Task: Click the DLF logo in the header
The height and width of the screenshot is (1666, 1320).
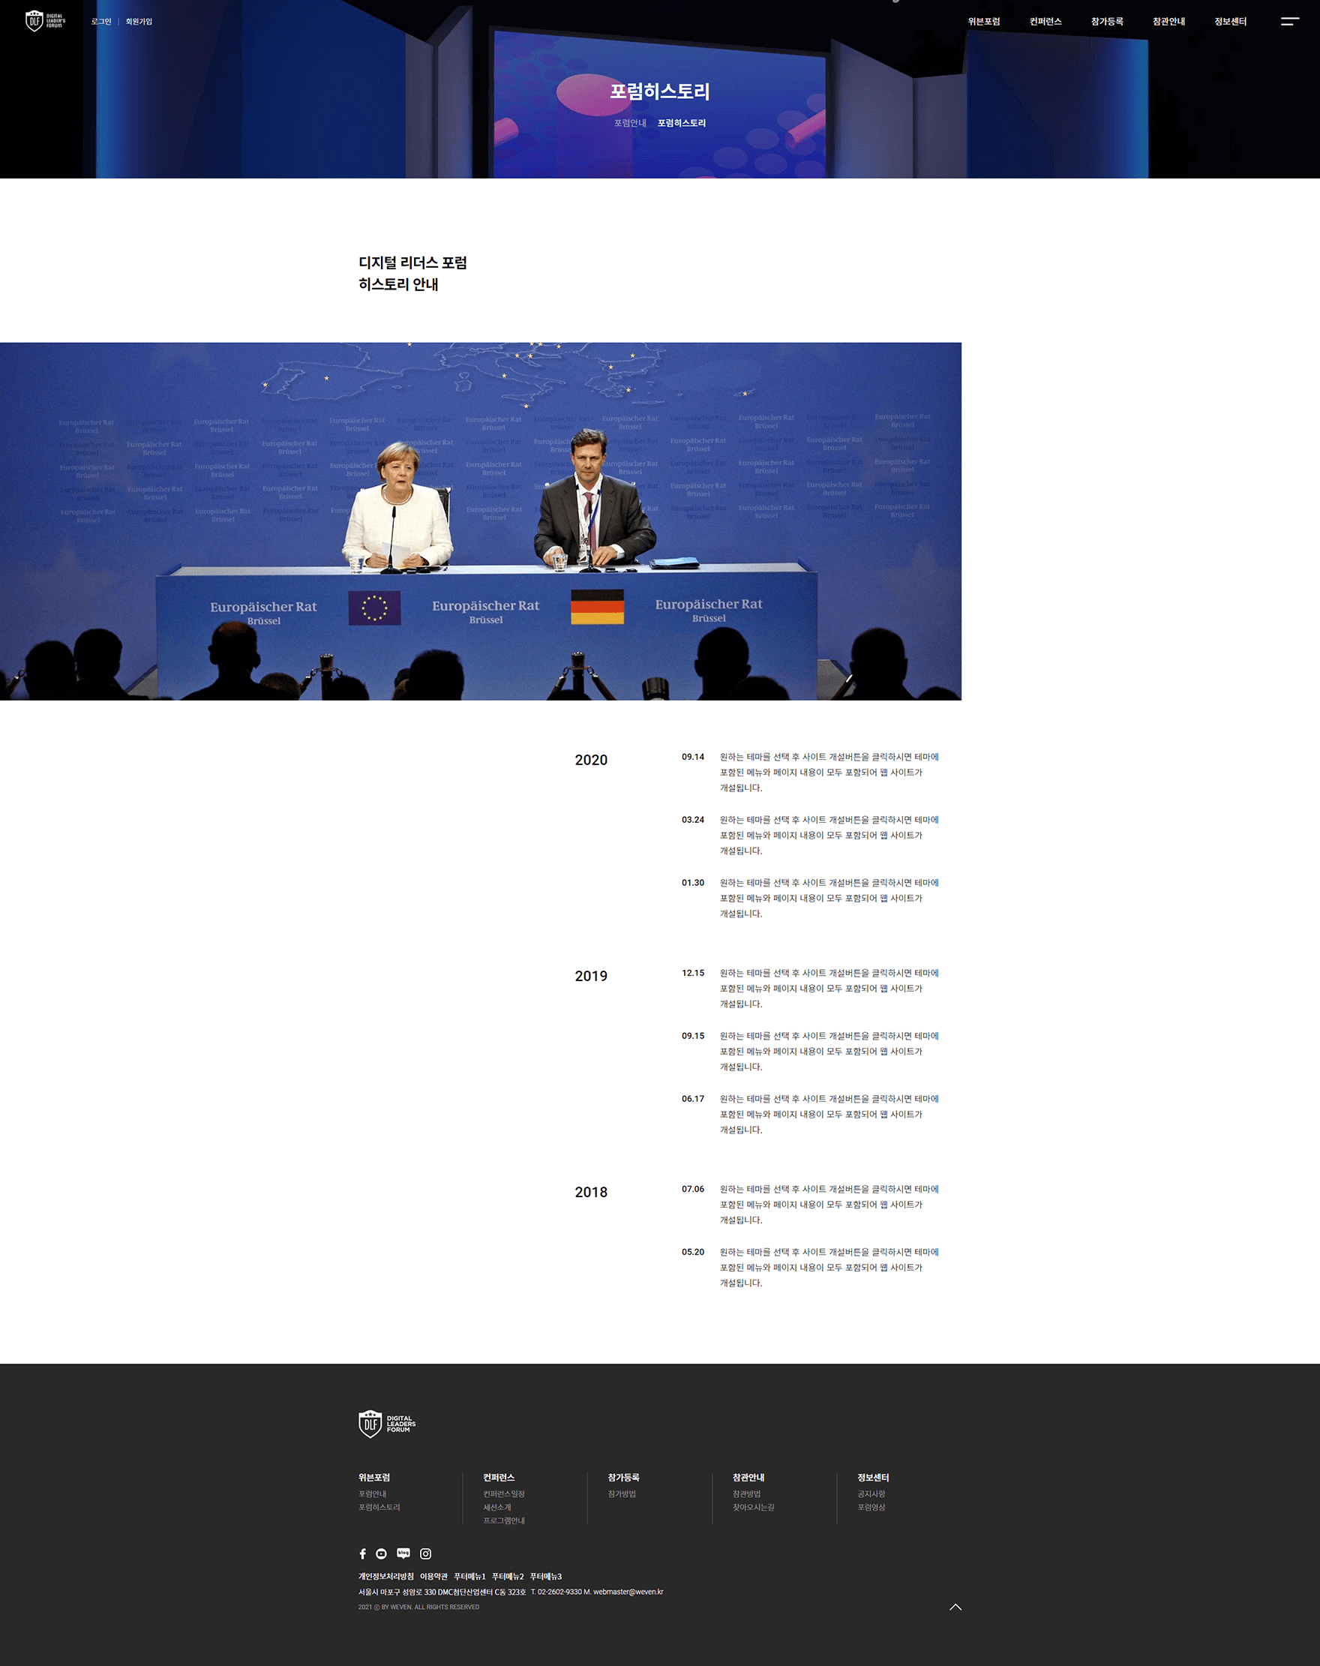Action: click(45, 21)
